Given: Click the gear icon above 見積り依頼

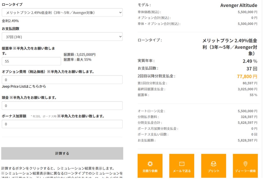Looking at the screenshot, I should 150,163.
